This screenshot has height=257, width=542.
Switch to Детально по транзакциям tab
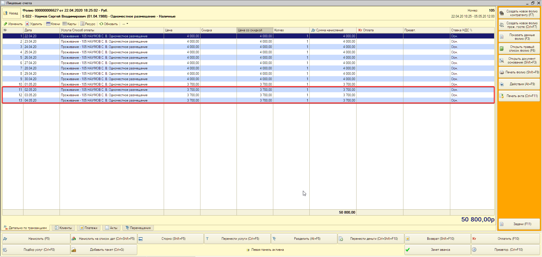(x=26, y=228)
